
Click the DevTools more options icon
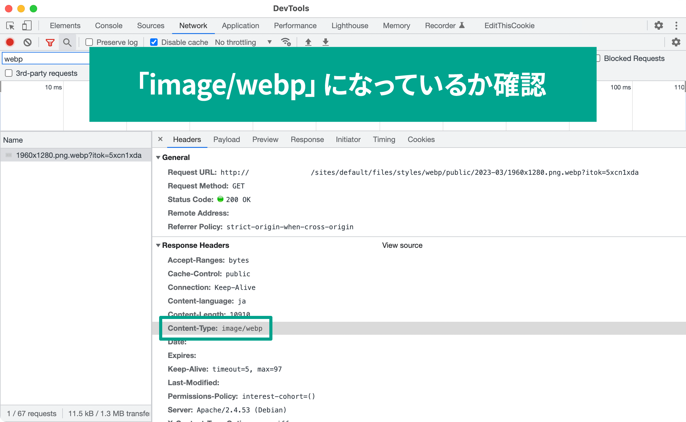pyautogui.click(x=676, y=25)
